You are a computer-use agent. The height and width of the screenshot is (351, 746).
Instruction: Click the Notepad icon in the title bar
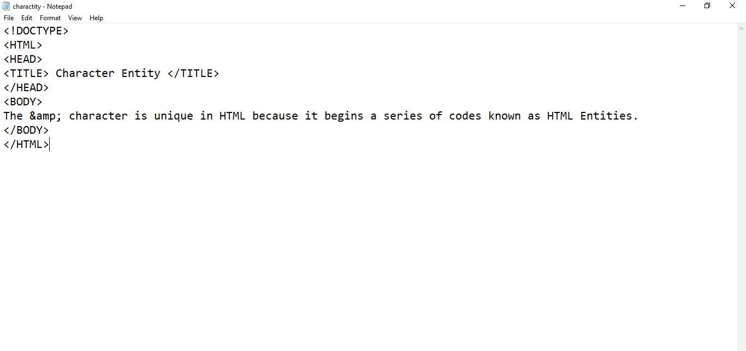point(6,6)
